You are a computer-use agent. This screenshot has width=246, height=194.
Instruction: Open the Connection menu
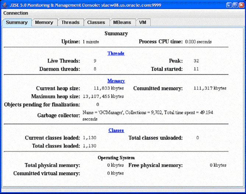(15, 13)
